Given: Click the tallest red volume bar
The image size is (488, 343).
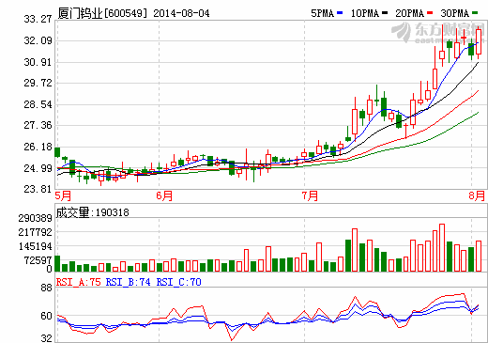Looking at the screenshot, I should tap(442, 247).
